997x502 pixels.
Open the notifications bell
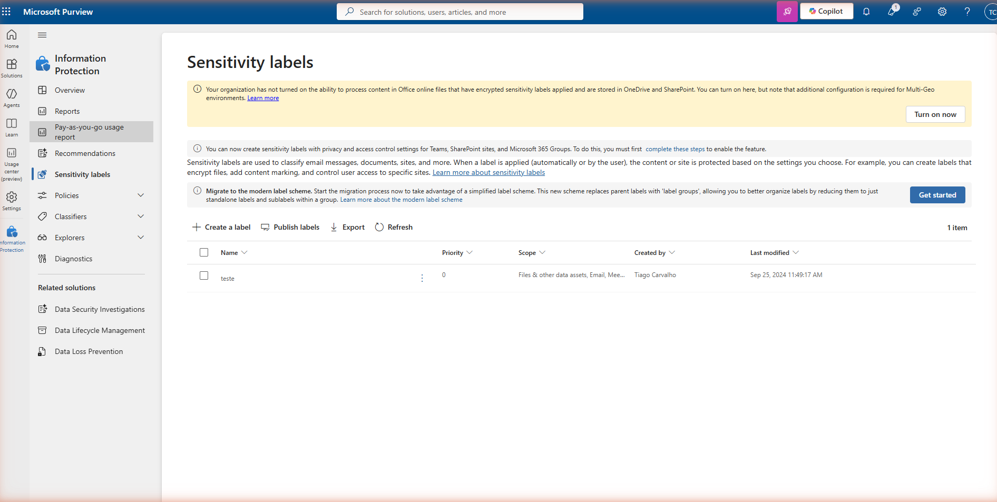click(866, 12)
